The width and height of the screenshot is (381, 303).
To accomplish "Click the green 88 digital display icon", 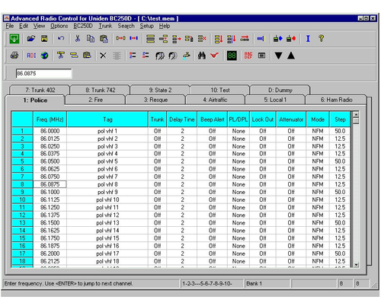I will 232,56.
